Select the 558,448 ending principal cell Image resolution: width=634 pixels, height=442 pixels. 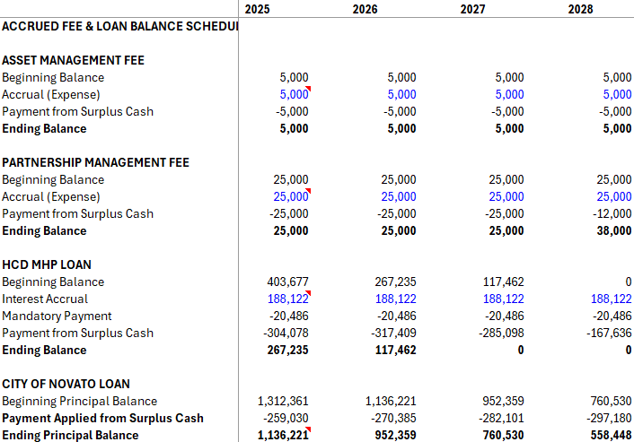click(x=611, y=435)
